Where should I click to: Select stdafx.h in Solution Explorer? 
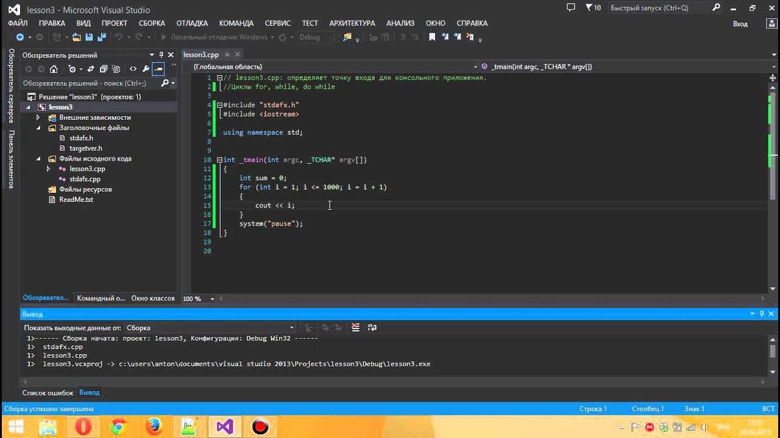(81, 138)
